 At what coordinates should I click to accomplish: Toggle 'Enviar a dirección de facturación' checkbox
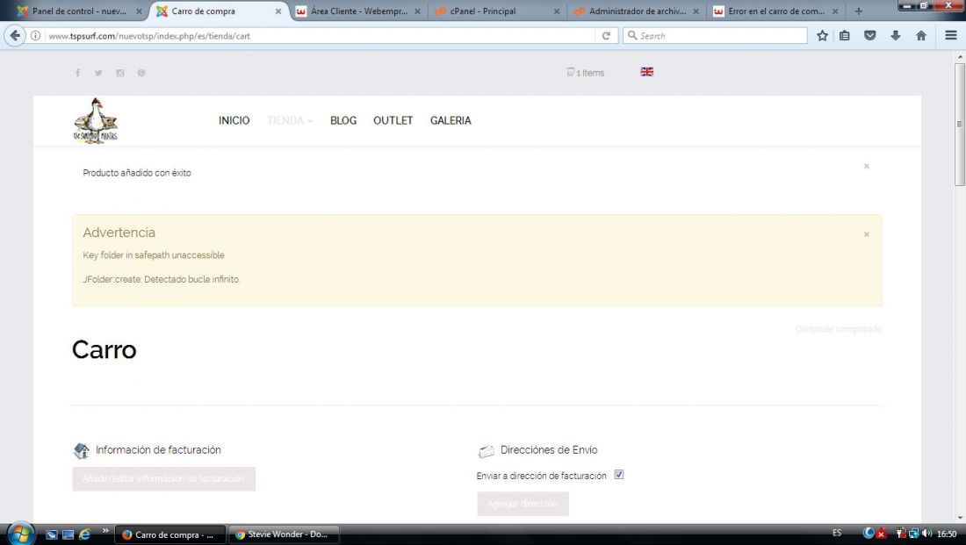(x=618, y=475)
